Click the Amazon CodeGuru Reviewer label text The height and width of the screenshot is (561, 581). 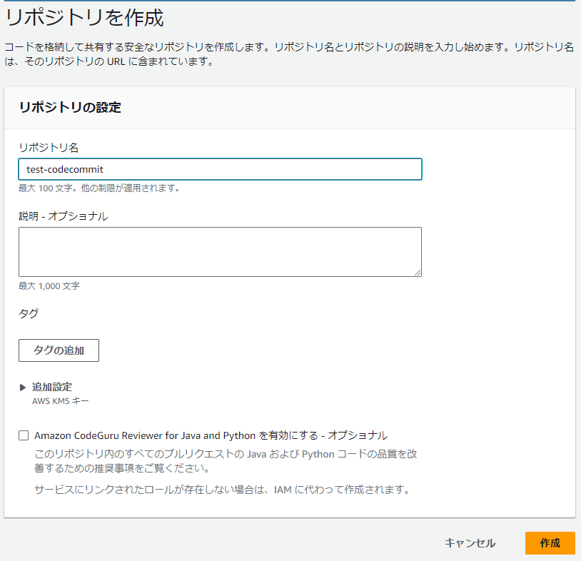tap(211, 435)
